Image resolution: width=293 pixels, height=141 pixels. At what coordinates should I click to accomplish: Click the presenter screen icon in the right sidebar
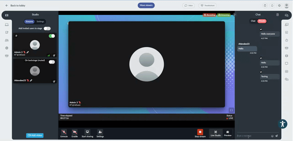pyautogui.click(x=286, y=24)
